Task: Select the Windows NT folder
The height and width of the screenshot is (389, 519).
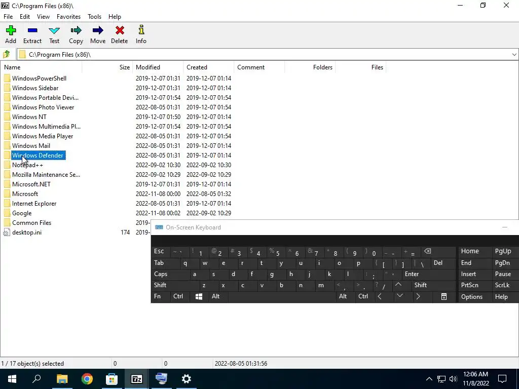Action: point(29,117)
